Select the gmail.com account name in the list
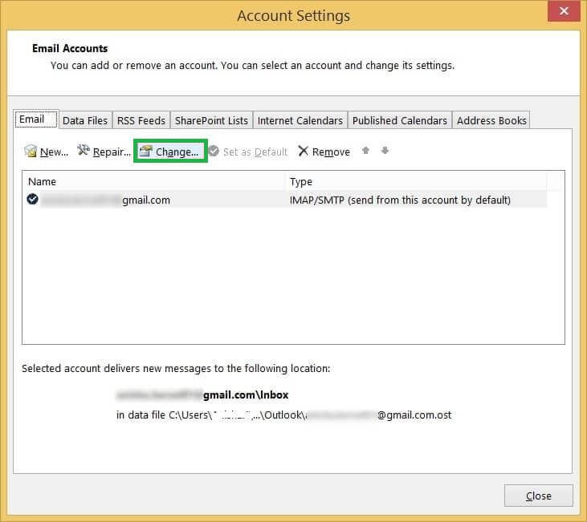This screenshot has width=587, height=522. (x=105, y=200)
